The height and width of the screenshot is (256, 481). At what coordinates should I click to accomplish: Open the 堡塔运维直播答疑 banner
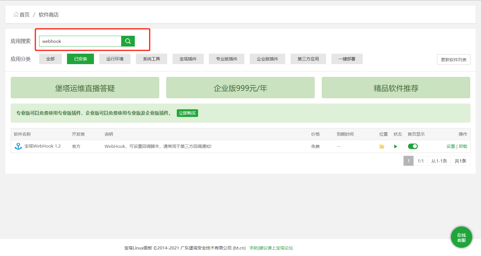(x=85, y=88)
